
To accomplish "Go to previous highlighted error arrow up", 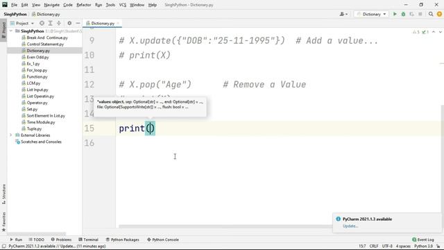I will (x=434, y=32).
